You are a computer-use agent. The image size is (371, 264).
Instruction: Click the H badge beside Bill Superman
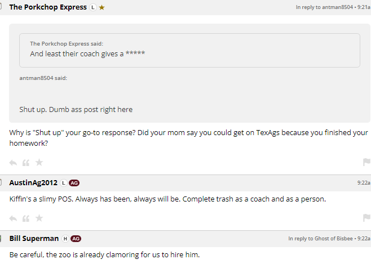(x=65, y=238)
